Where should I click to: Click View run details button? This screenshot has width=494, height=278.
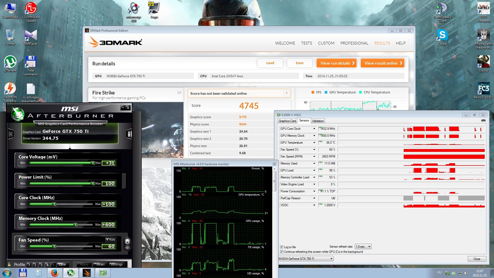tap(337, 63)
